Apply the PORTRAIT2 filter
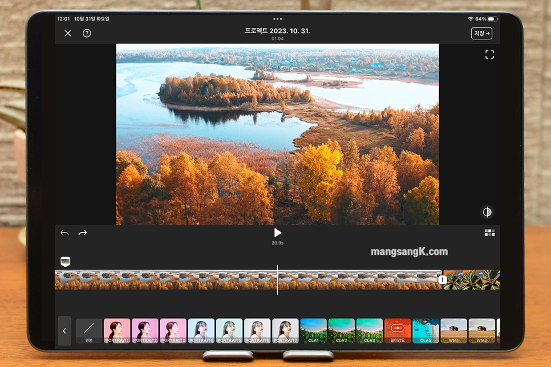The height and width of the screenshot is (367, 551). tap(145, 331)
